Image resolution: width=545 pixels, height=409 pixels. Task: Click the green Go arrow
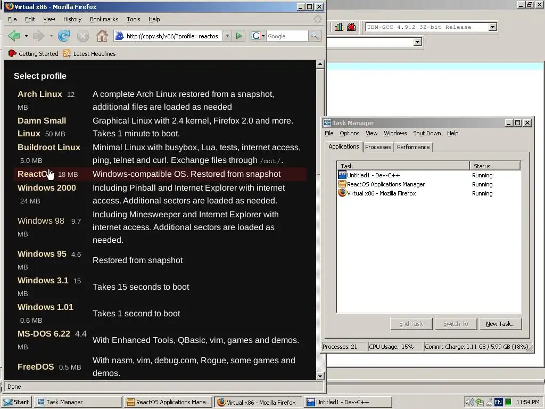[239, 36]
